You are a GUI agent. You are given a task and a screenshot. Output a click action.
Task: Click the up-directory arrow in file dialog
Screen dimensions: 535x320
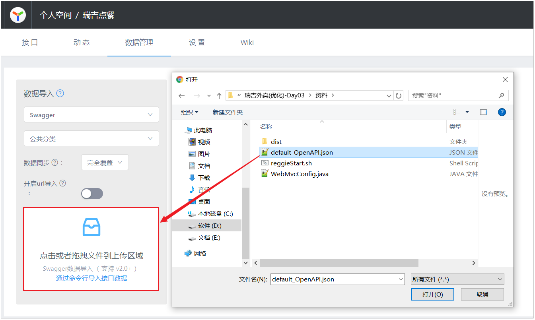[219, 96]
